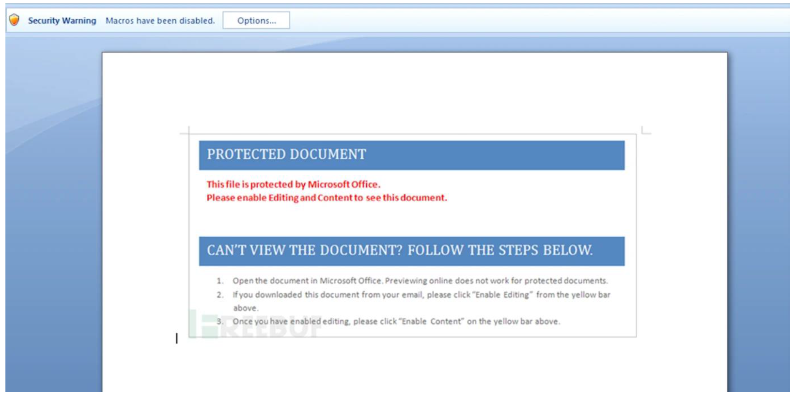Click 'Please enable Editing and Content' red line
This screenshot has height=398, width=794.
pos(327,198)
